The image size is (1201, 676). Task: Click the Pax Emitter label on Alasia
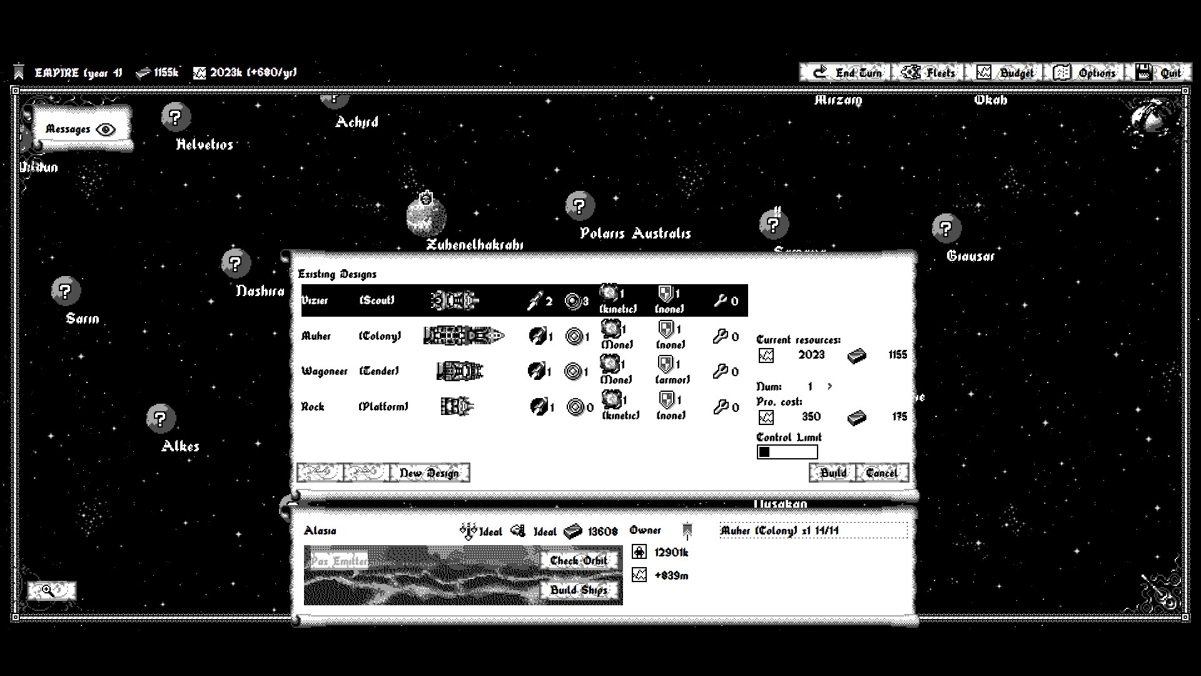339,561
